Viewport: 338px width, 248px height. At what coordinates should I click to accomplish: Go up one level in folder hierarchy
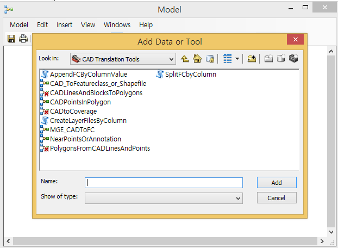(185, 59)
